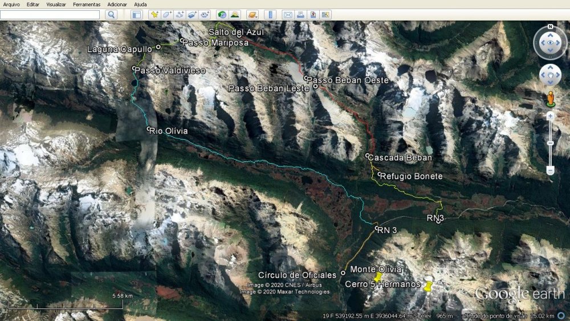Viewport: 570px width, 321px height.
Task: Open the Ferramentas menu
Action: (x=87, y=4)
